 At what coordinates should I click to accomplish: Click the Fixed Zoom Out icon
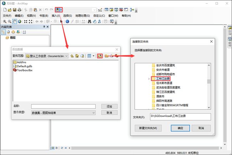tap(30, 21)
